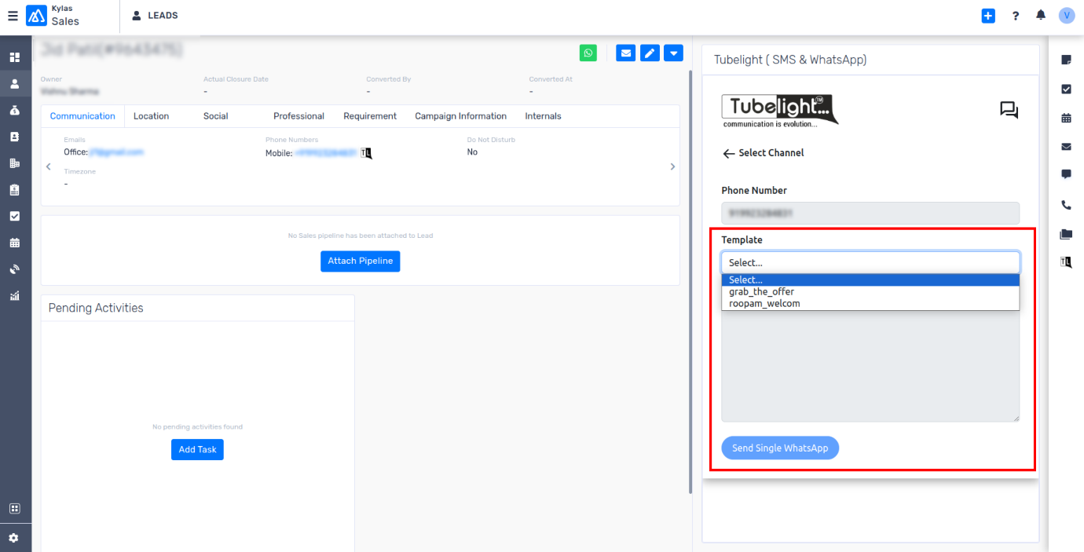The width and height of the screenshot is (1084, 552).
Task: Open the calendar icon in right rail
Action: tap(1066, 118)
